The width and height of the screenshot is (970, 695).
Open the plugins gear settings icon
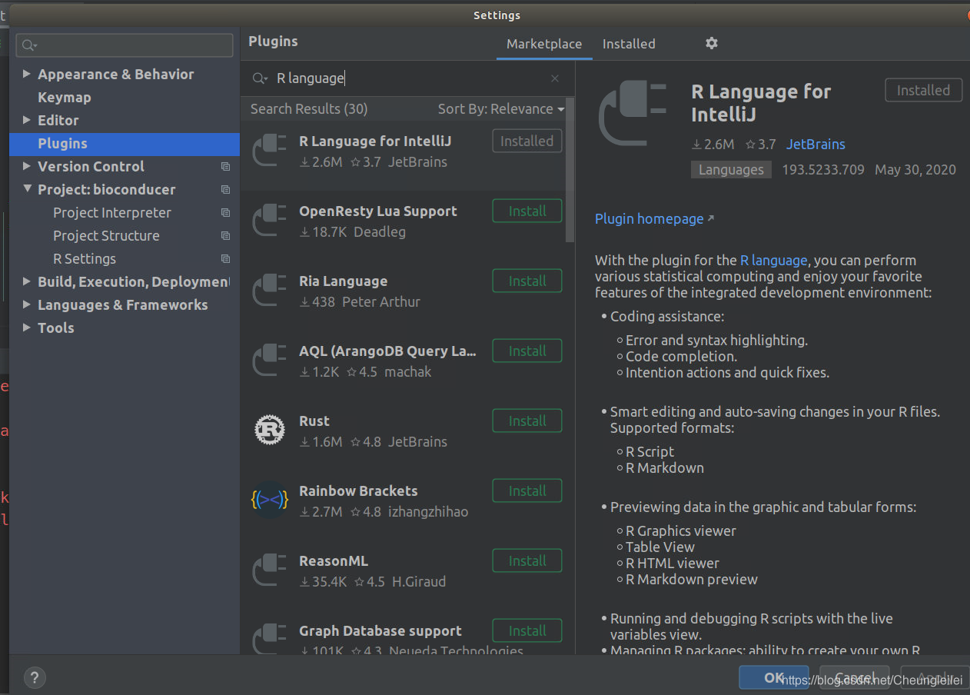(x=712, y=43)
